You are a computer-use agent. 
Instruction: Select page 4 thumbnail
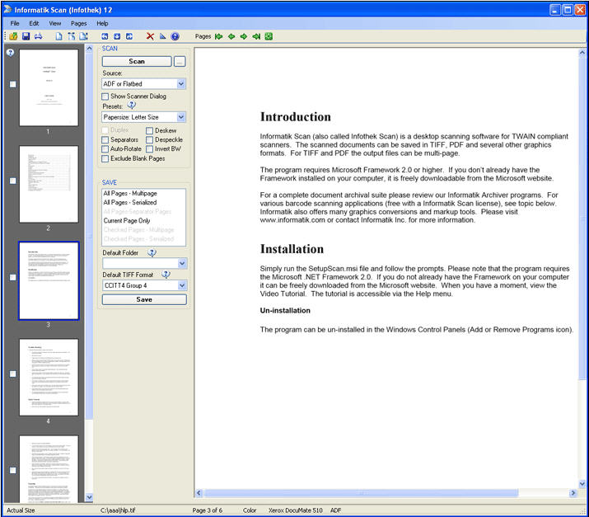tap(49, 378)
